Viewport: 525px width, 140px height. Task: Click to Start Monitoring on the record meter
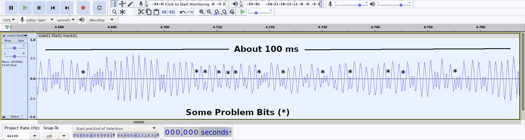[x=187, y=4]
